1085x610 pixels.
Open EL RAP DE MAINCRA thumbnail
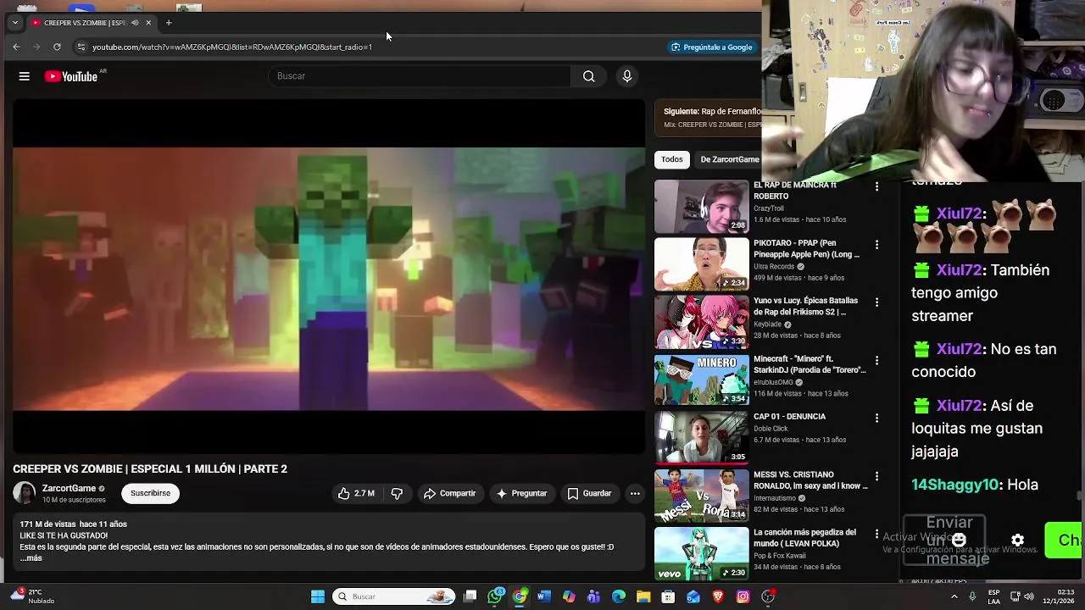click(x=702, y=206)
